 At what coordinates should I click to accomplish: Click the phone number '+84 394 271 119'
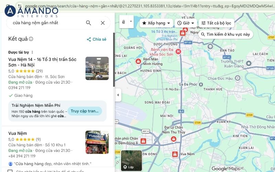click(x=22, y=156)
